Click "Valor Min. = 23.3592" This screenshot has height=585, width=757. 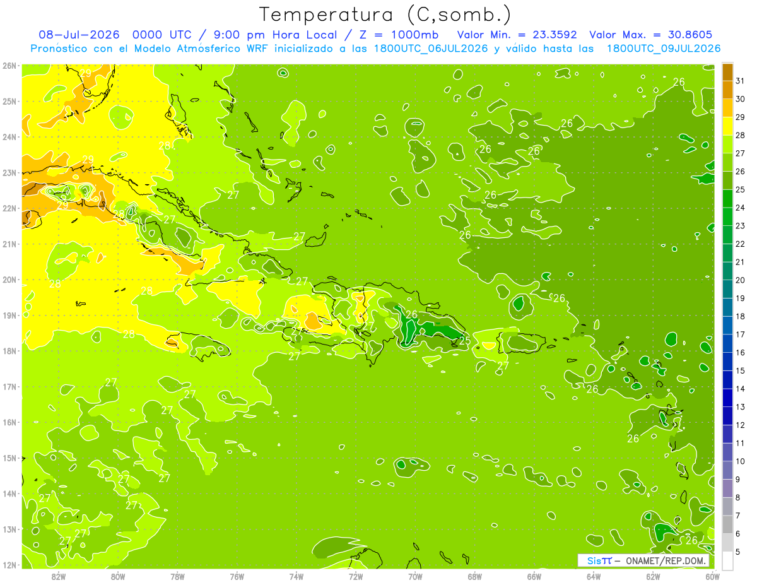click(517, 35)
